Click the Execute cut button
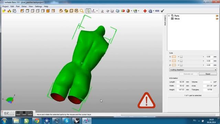 pyautogui.click(x=188, y=74)
